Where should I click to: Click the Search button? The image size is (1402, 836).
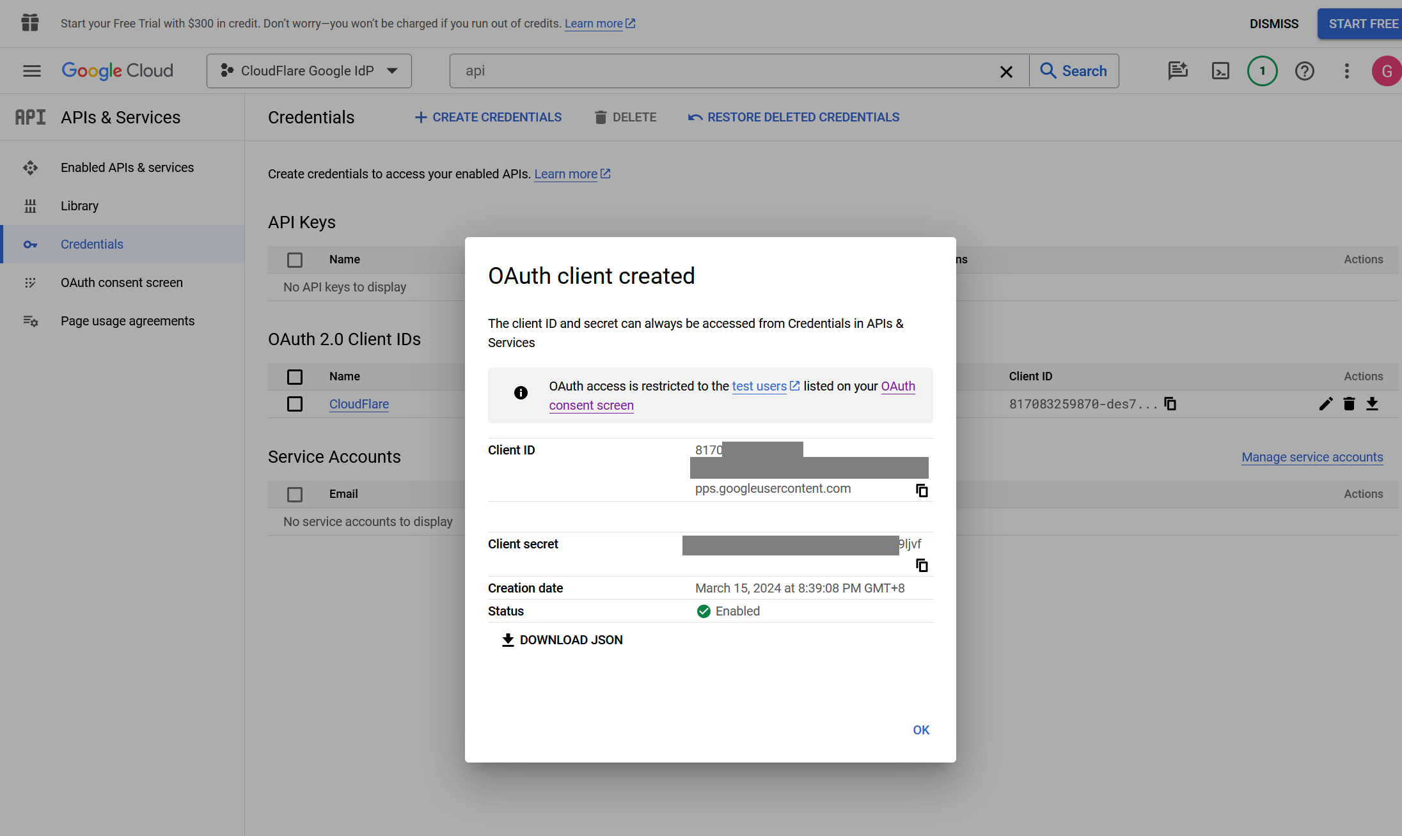tap(1075, 71)
